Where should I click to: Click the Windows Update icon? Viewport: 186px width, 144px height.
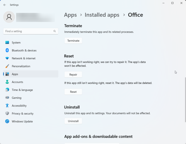[7, 121]
